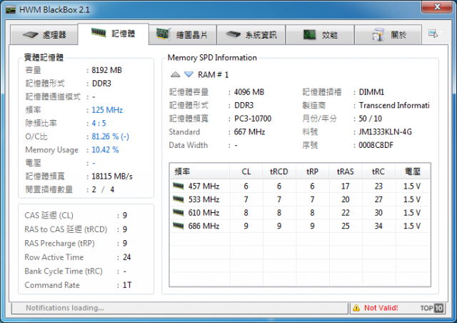Select the 610 MHz timing row
The width and height of the screenshot is (457, 323).
click(300, 212)
